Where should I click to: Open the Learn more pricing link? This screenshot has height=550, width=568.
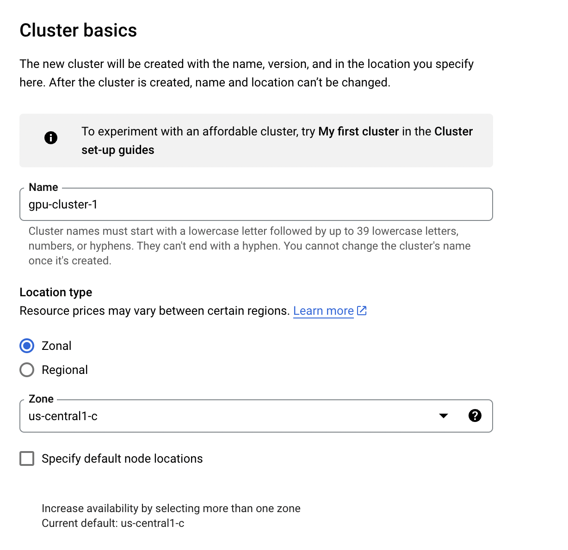(323, 311)
